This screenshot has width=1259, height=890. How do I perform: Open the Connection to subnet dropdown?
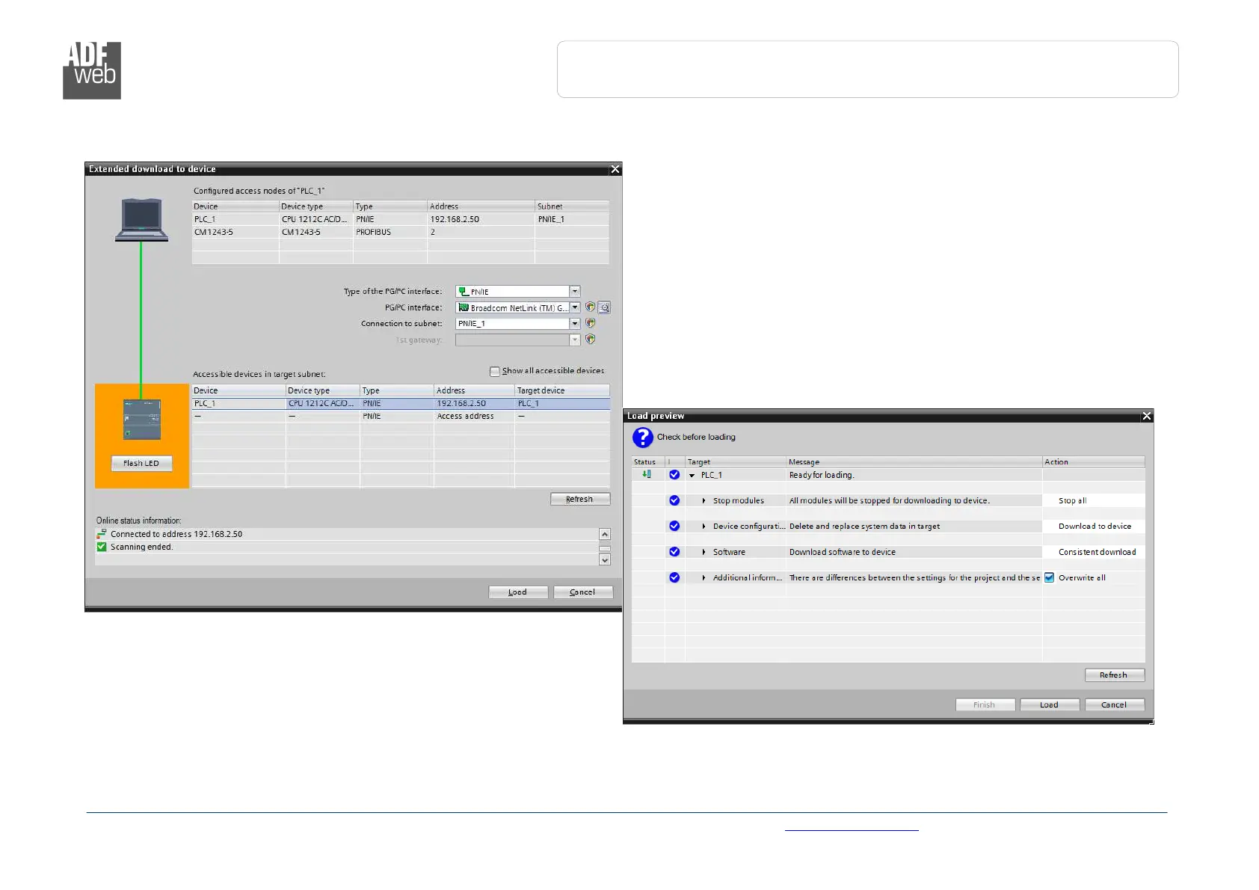[575, 324]
